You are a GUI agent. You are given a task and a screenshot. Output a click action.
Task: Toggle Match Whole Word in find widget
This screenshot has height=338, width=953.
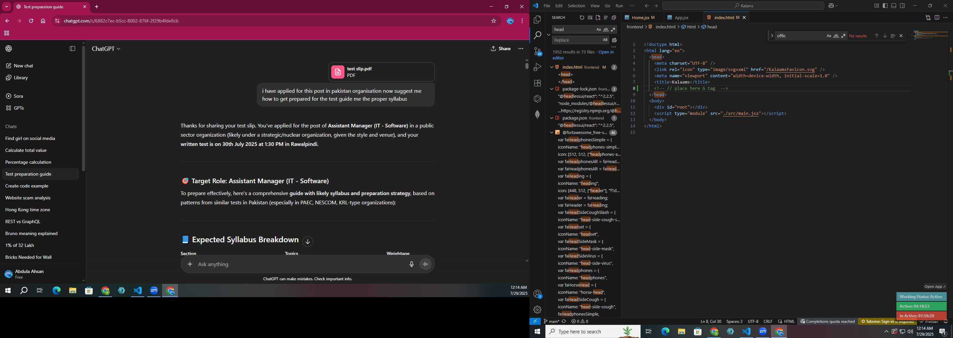836,36
